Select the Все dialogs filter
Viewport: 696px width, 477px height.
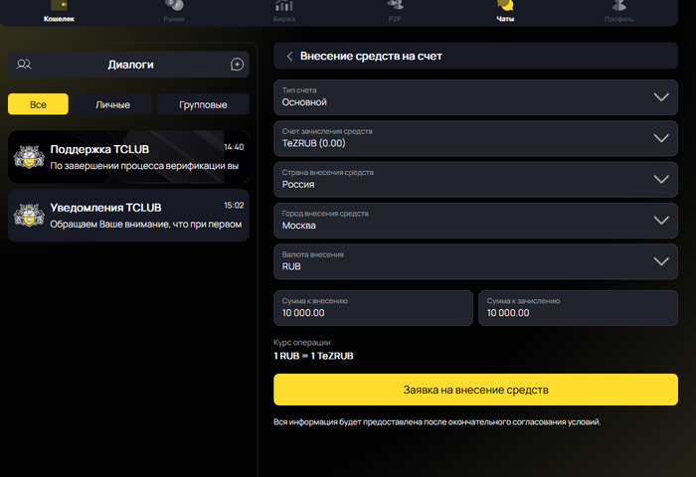(38, 104)
